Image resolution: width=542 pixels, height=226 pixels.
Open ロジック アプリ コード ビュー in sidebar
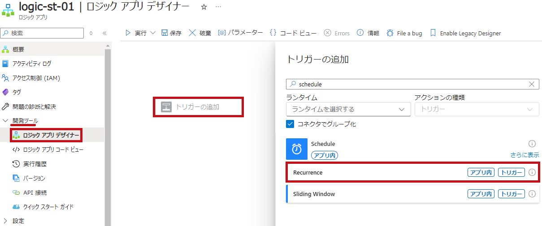pyautogui.click(x=52, y=149)
